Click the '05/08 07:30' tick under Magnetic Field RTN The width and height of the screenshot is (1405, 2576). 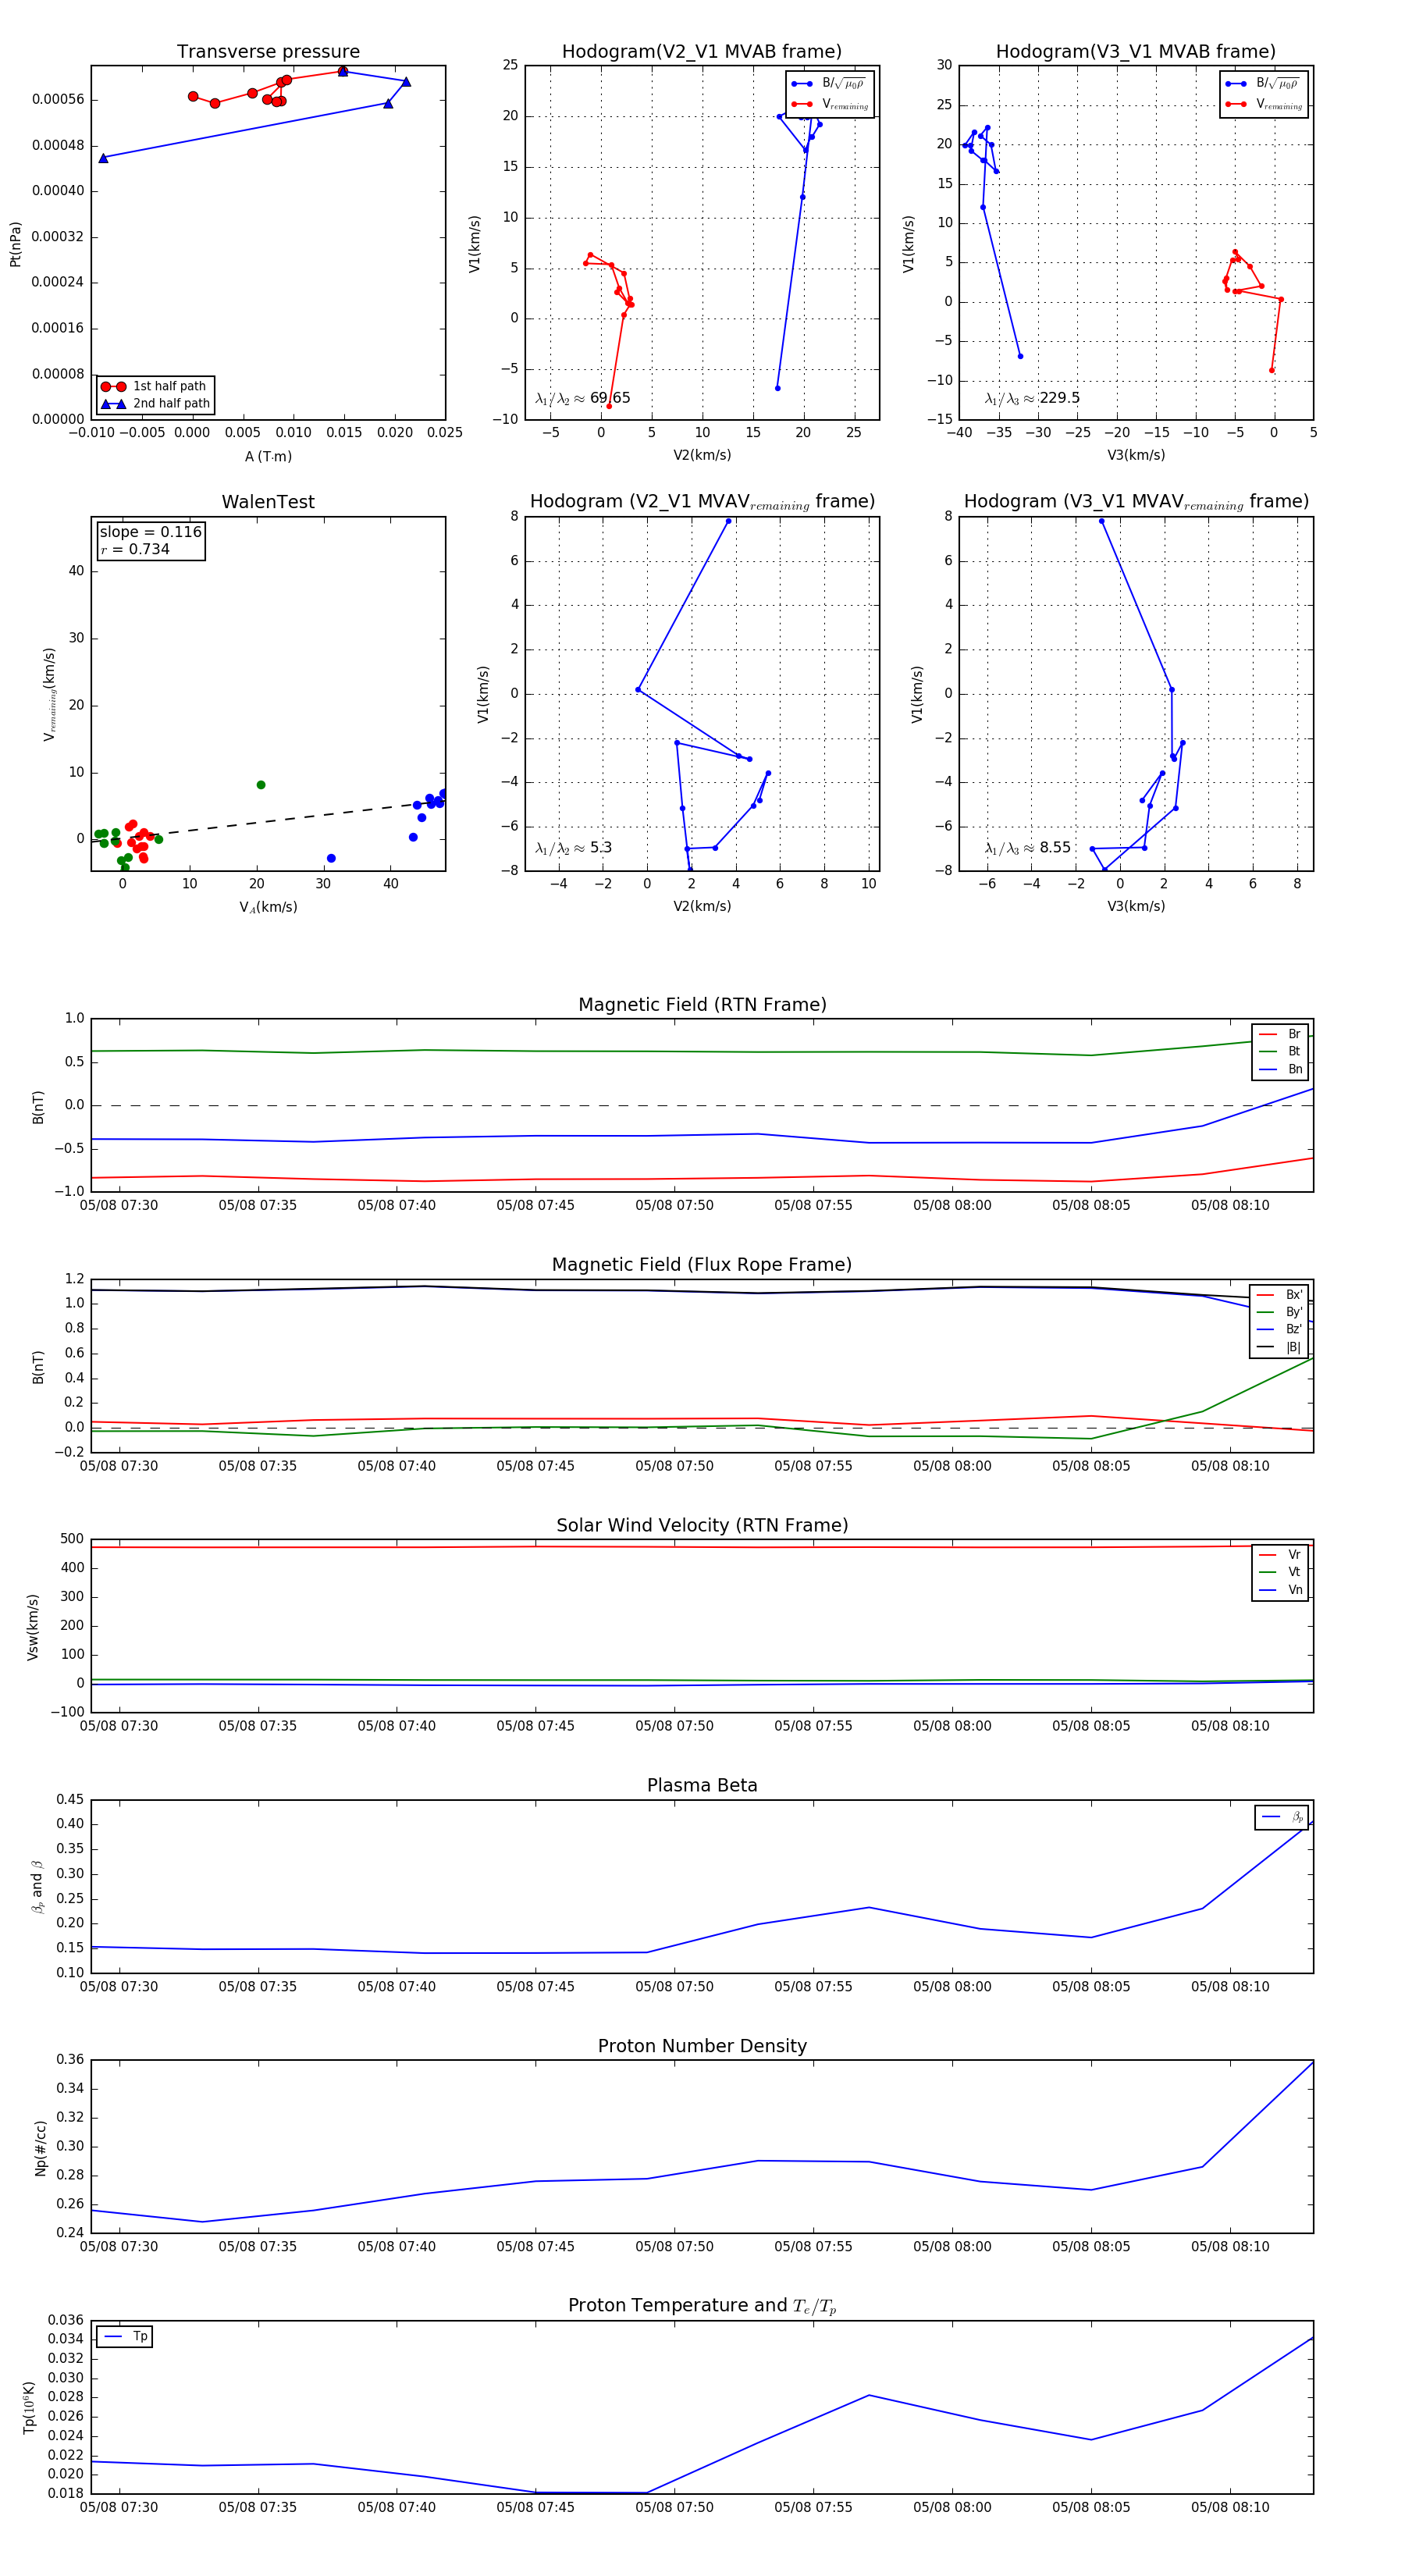[119, 1206]
